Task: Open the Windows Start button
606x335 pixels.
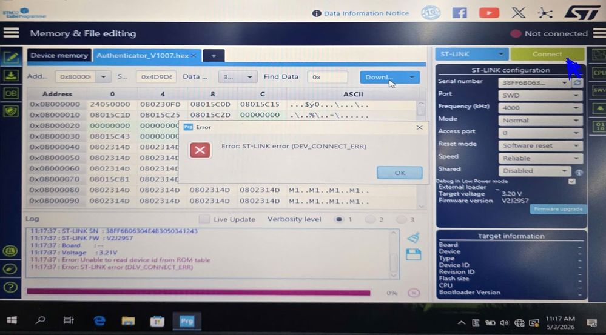Action: [12, 320]
